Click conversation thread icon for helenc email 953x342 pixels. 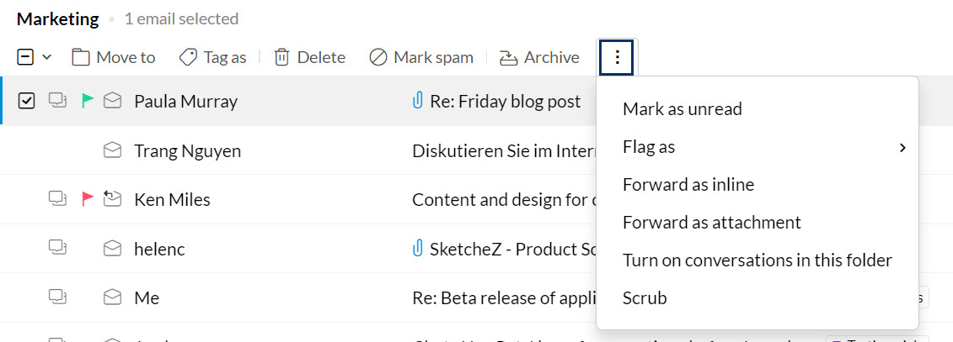[57, 248]
